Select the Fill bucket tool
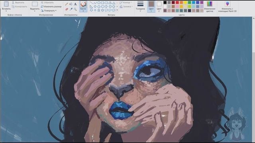The image size is (255, 143). (71, 4)
